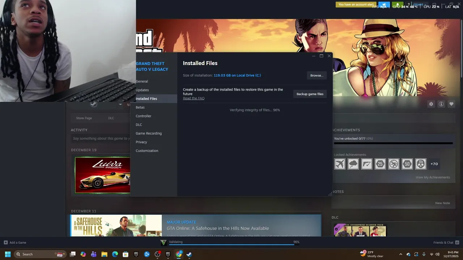
Task: Open the game settings gear icon
Action: (x=431, y=104)
